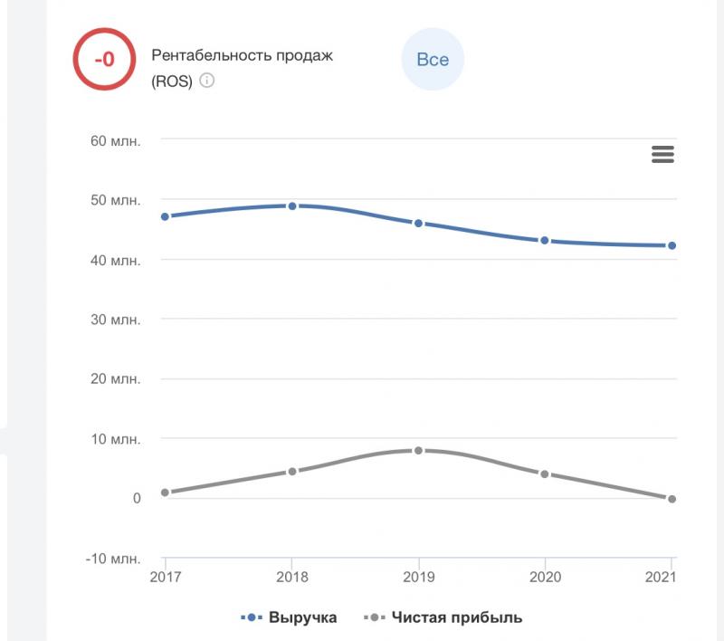Open the chart hamburger context menu
724x641 pixels.
coord(662,155)
